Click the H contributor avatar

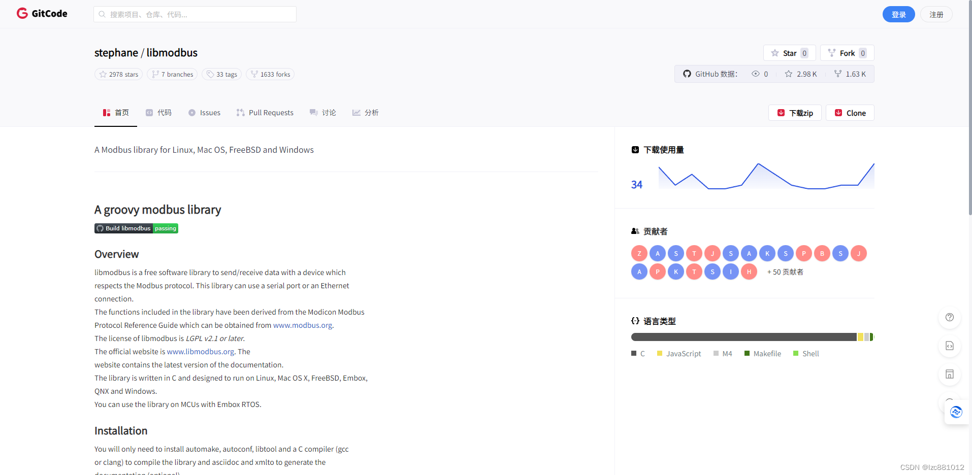click(x=749, y=272)
